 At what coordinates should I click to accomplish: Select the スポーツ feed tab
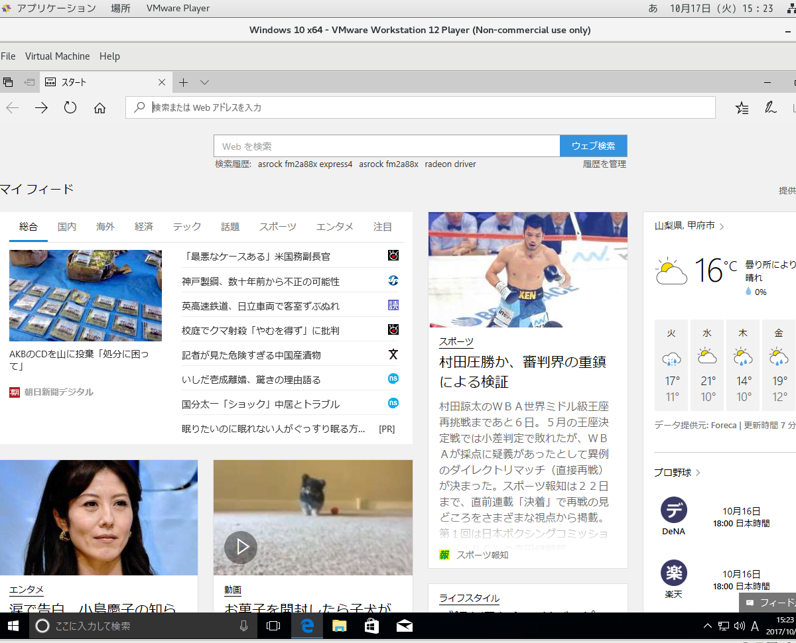coord(277,227)
